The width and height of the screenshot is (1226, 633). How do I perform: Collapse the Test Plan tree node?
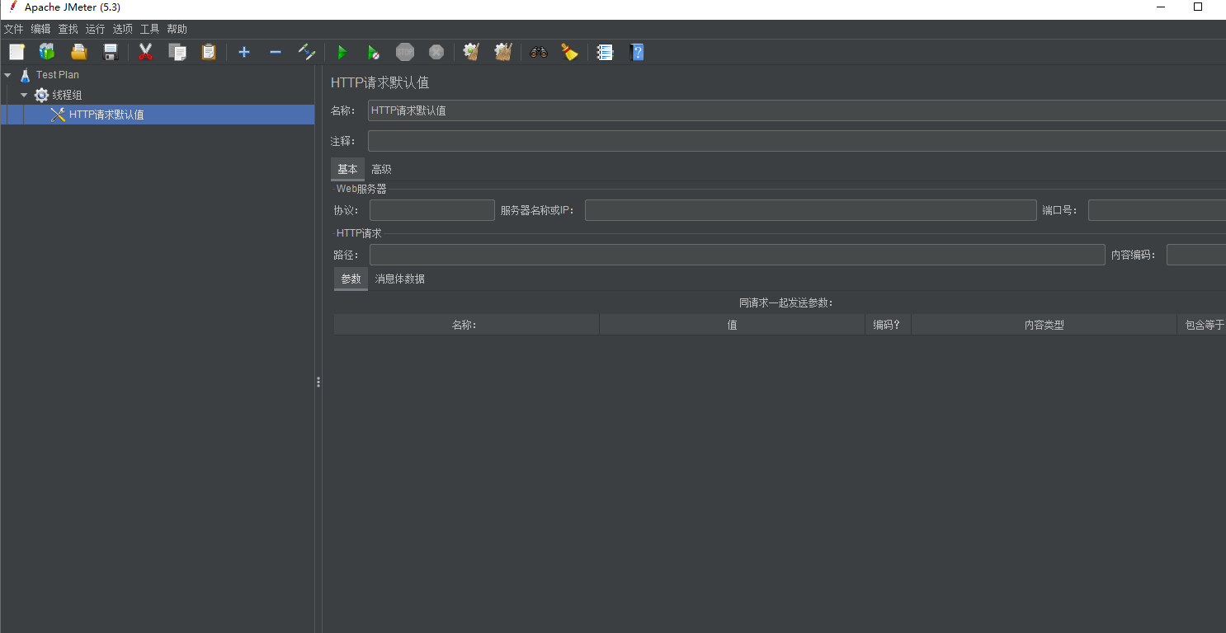(7, 74)
